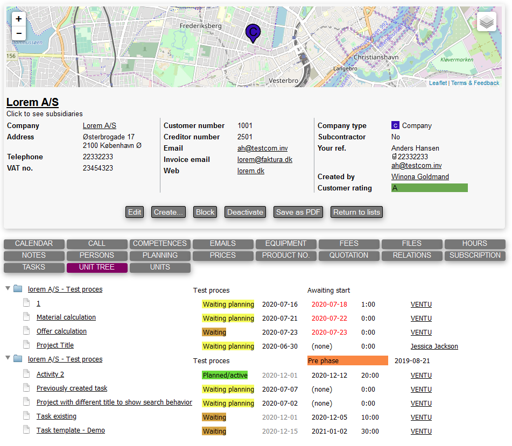The height and width of the screenshot is (446, 512).
Task: Zoom out on the map
Action: (x=19, y=33)
